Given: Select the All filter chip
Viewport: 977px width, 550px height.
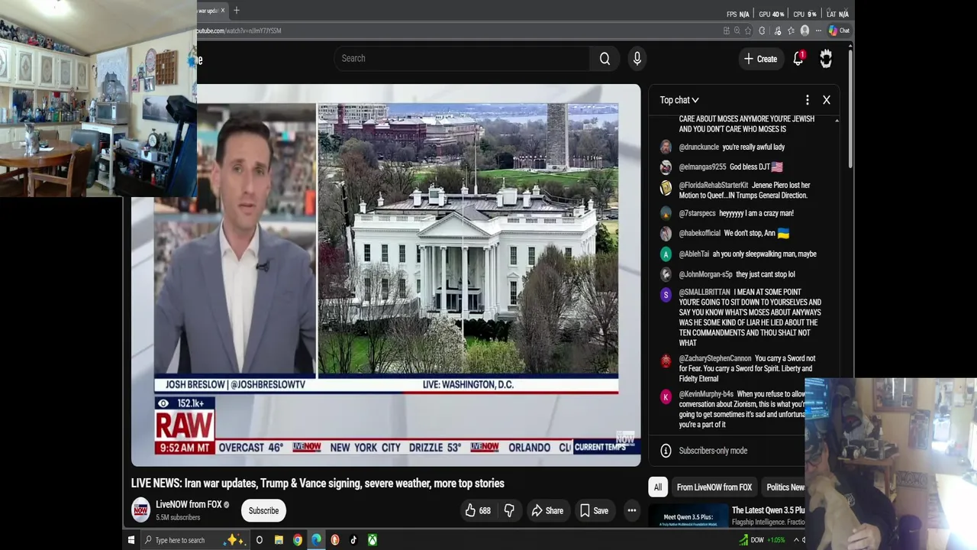Looking at the screenshot, I should pyautogui.click(x=658, y=487).
